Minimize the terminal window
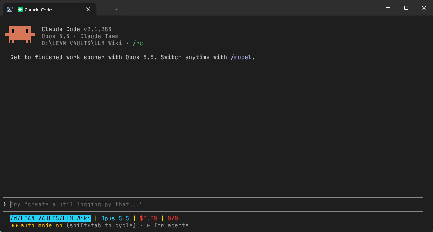The height and width of the screenshot is (232, 433). coord(388,8)
